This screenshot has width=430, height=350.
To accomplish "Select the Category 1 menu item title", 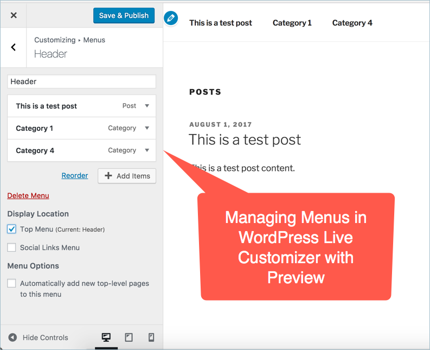I will pos(34,129).
